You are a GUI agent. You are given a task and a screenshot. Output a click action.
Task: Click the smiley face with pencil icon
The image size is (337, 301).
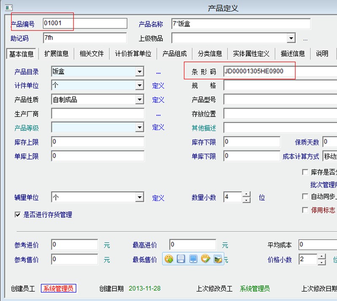click(205, 259)
